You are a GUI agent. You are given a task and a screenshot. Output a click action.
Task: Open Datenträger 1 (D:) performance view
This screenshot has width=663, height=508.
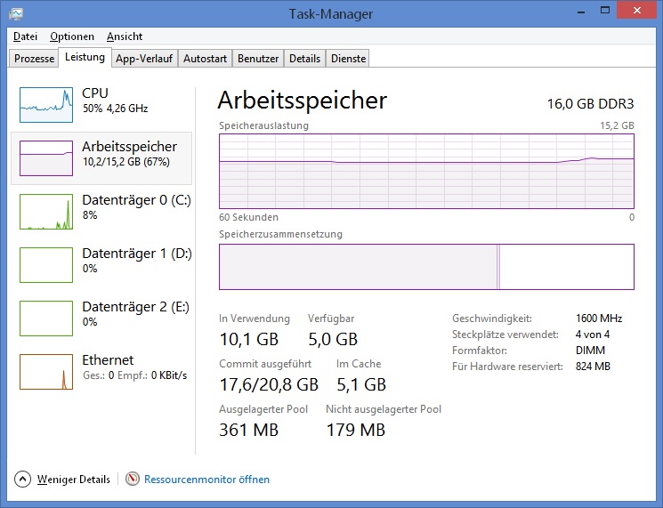(x=46, y=265)
